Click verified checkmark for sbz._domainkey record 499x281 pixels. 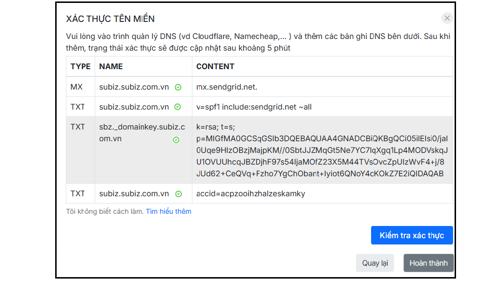pyautogui.click(x=176, y=140)
